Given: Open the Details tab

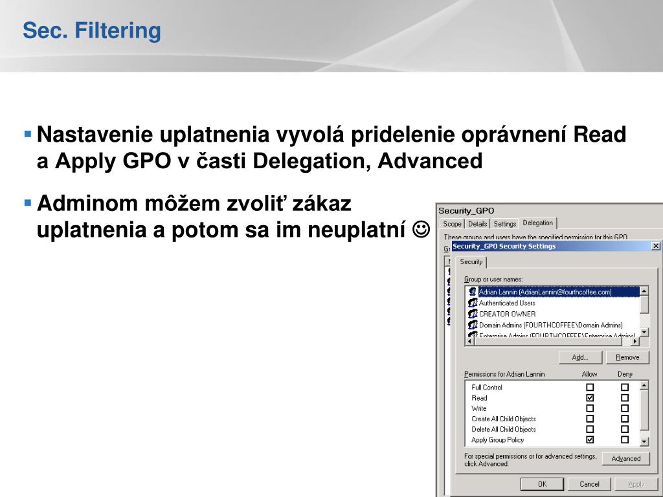Looking at the screenshot, I should point(477,223).
